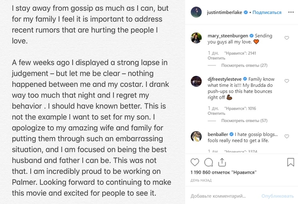The height and width of the screenshot is (204, 298).
Task: Like mary_steenburgen's comment
Action: coord(287,38)
